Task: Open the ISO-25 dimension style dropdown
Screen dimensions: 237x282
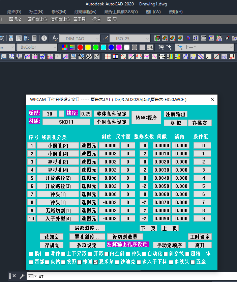Action: (129, 39)
